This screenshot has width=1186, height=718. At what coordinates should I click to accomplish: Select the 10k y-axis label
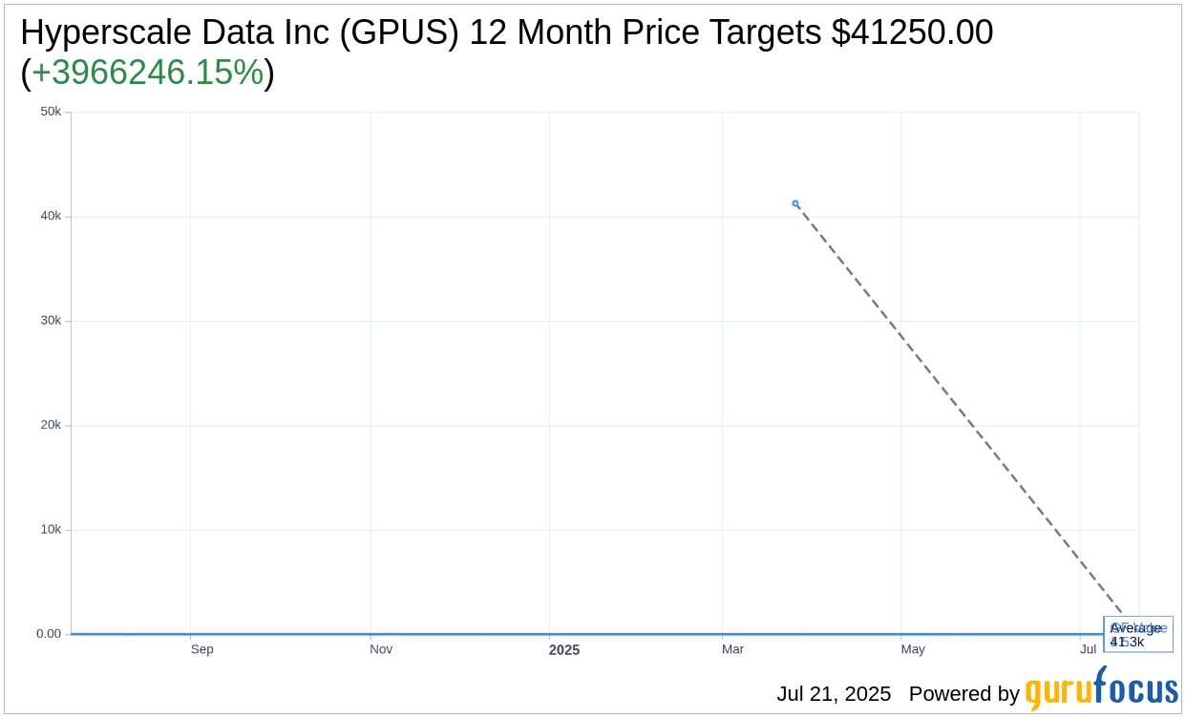(51, 530)
